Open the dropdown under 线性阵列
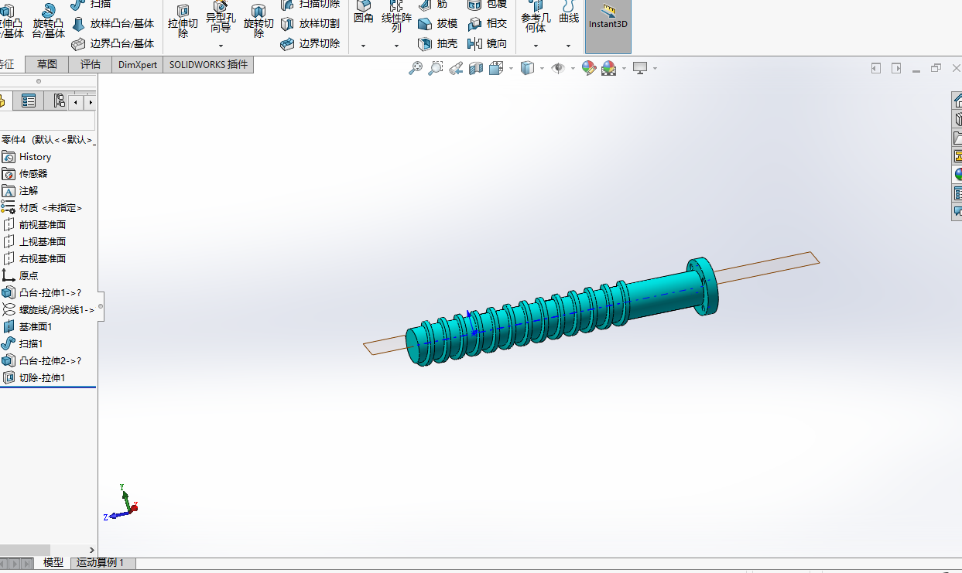Image resolution: width=962 pixels, height=573 pixels. (x=396, y=46)
